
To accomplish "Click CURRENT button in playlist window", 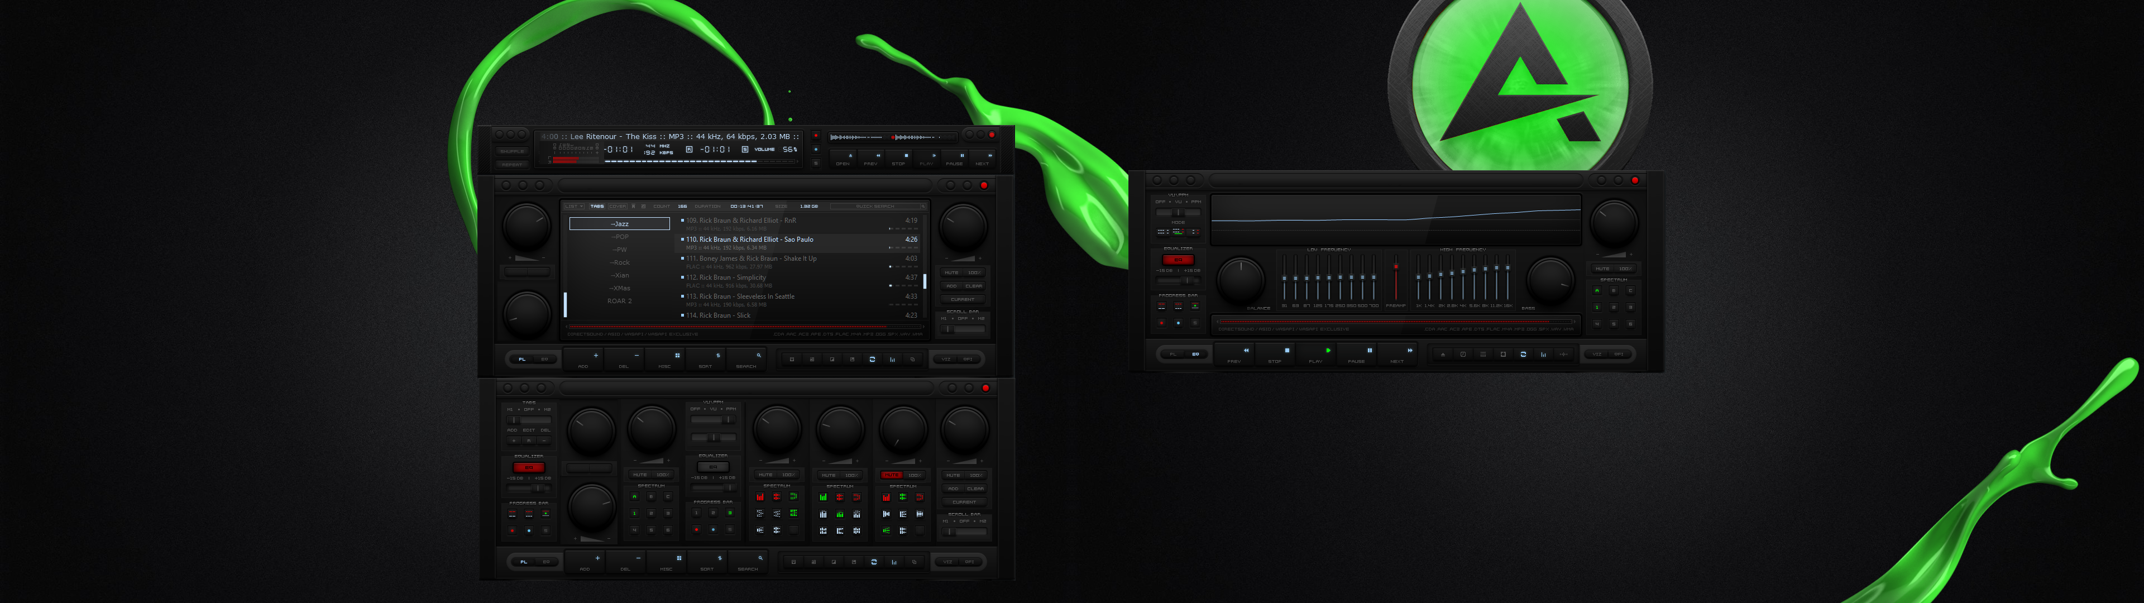I will pyautogui.click(x=963, y=299).
